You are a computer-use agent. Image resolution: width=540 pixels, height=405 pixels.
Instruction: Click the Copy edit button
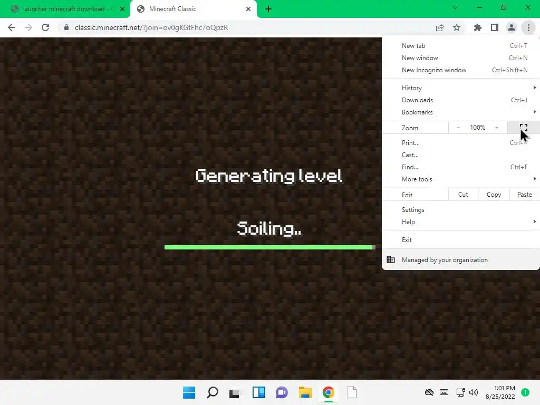coord(494,195)
